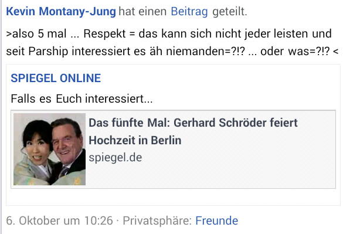Open headline 'Das fünfte Mal: Gerhard Schröder feiert'
This screenshot has width=343, height=234.
(193, 123)
